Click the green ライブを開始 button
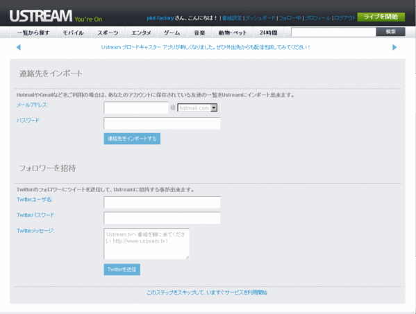 coord(381,17)
